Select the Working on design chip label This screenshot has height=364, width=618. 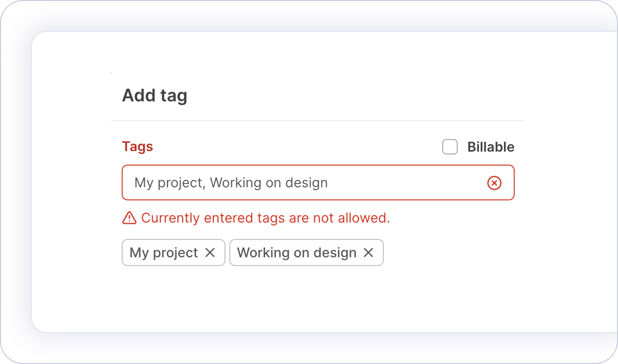click(296, 252)
